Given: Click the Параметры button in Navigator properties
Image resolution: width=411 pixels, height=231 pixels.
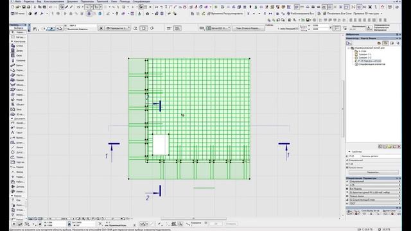Looking at the screenshot, I should coord(373,173).
